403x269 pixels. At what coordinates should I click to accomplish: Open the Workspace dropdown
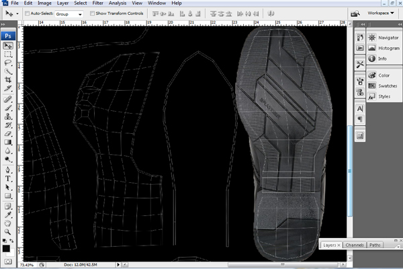(x=380, y=13)
